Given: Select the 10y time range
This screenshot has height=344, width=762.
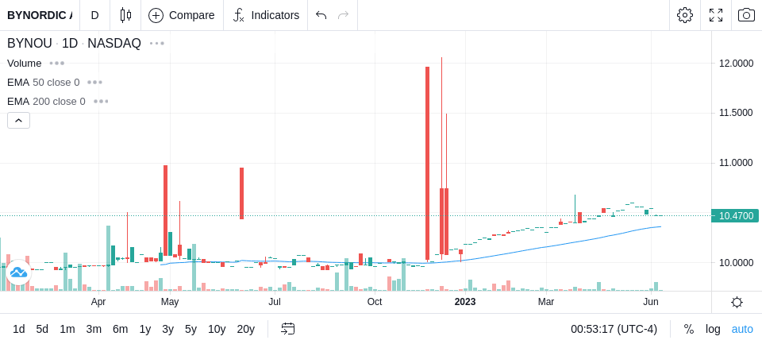Looking at the screenshot, I should point(217,329).
